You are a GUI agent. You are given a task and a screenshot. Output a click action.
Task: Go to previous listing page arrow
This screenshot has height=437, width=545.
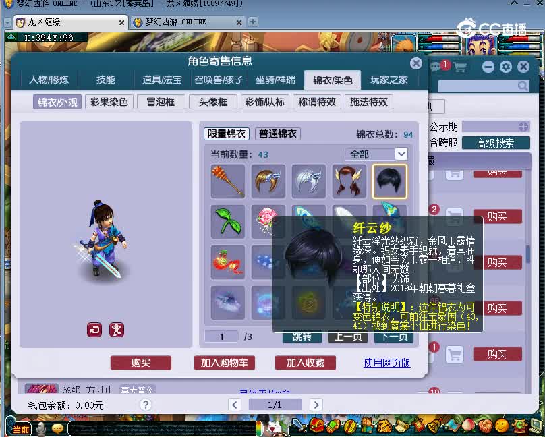click(235, 405)
